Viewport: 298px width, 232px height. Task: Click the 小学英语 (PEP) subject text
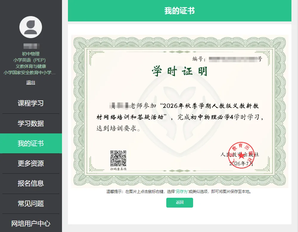click(30, 60)
